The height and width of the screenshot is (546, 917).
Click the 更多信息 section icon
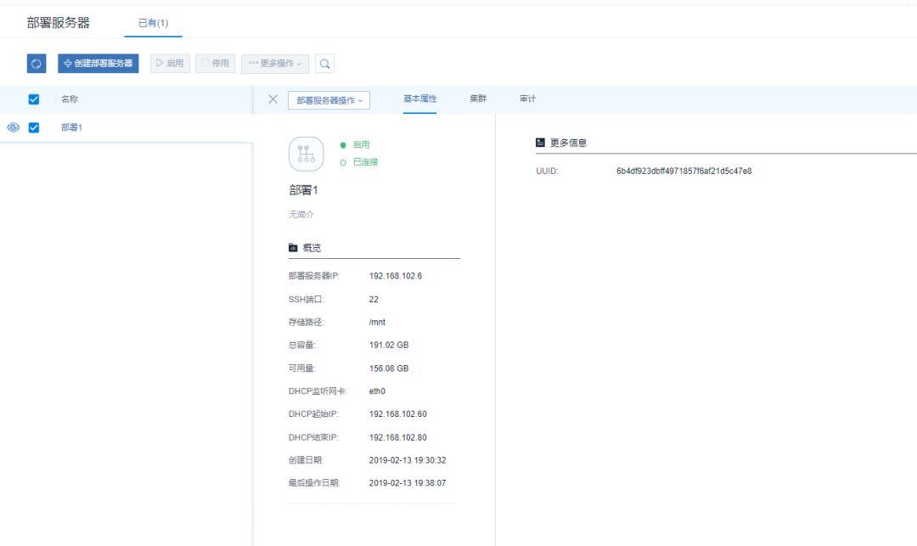tap(540, 143)
